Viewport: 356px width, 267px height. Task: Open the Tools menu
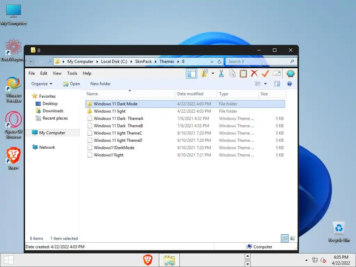coord(72,73)
